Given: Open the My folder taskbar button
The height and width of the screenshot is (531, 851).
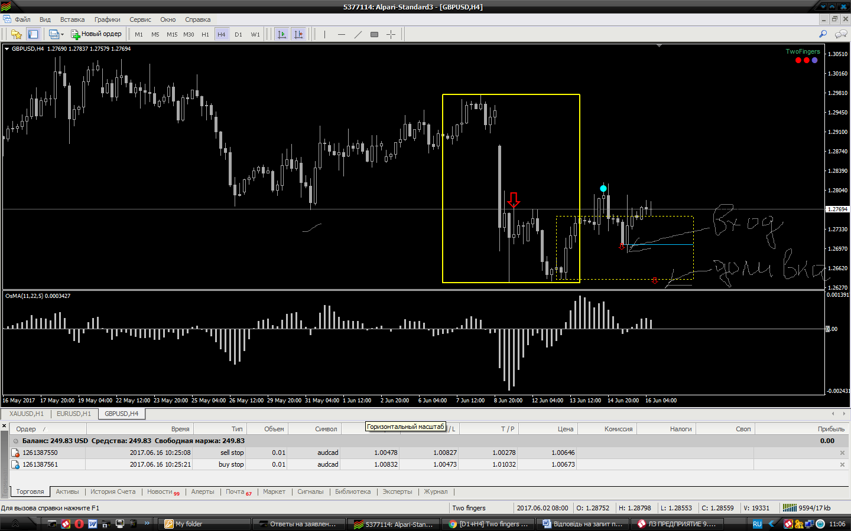Looking at the screenshot, I should (x=205, y=524).
